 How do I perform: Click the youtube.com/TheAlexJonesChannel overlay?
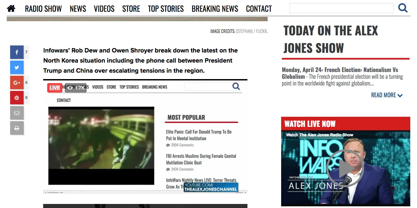[211, 187]
